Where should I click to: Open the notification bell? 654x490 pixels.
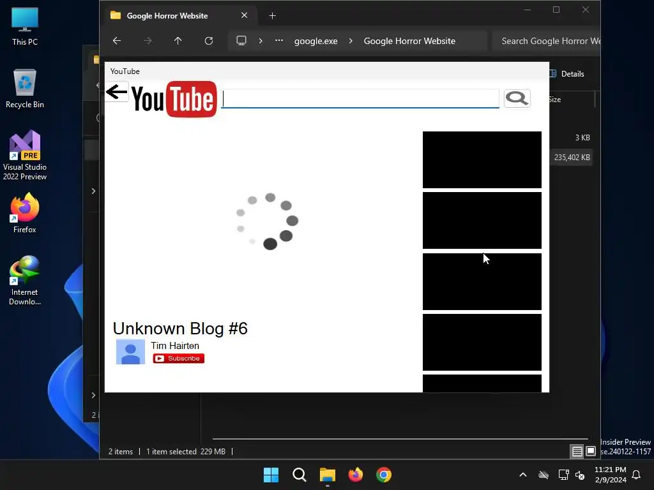tap(636, 475)
